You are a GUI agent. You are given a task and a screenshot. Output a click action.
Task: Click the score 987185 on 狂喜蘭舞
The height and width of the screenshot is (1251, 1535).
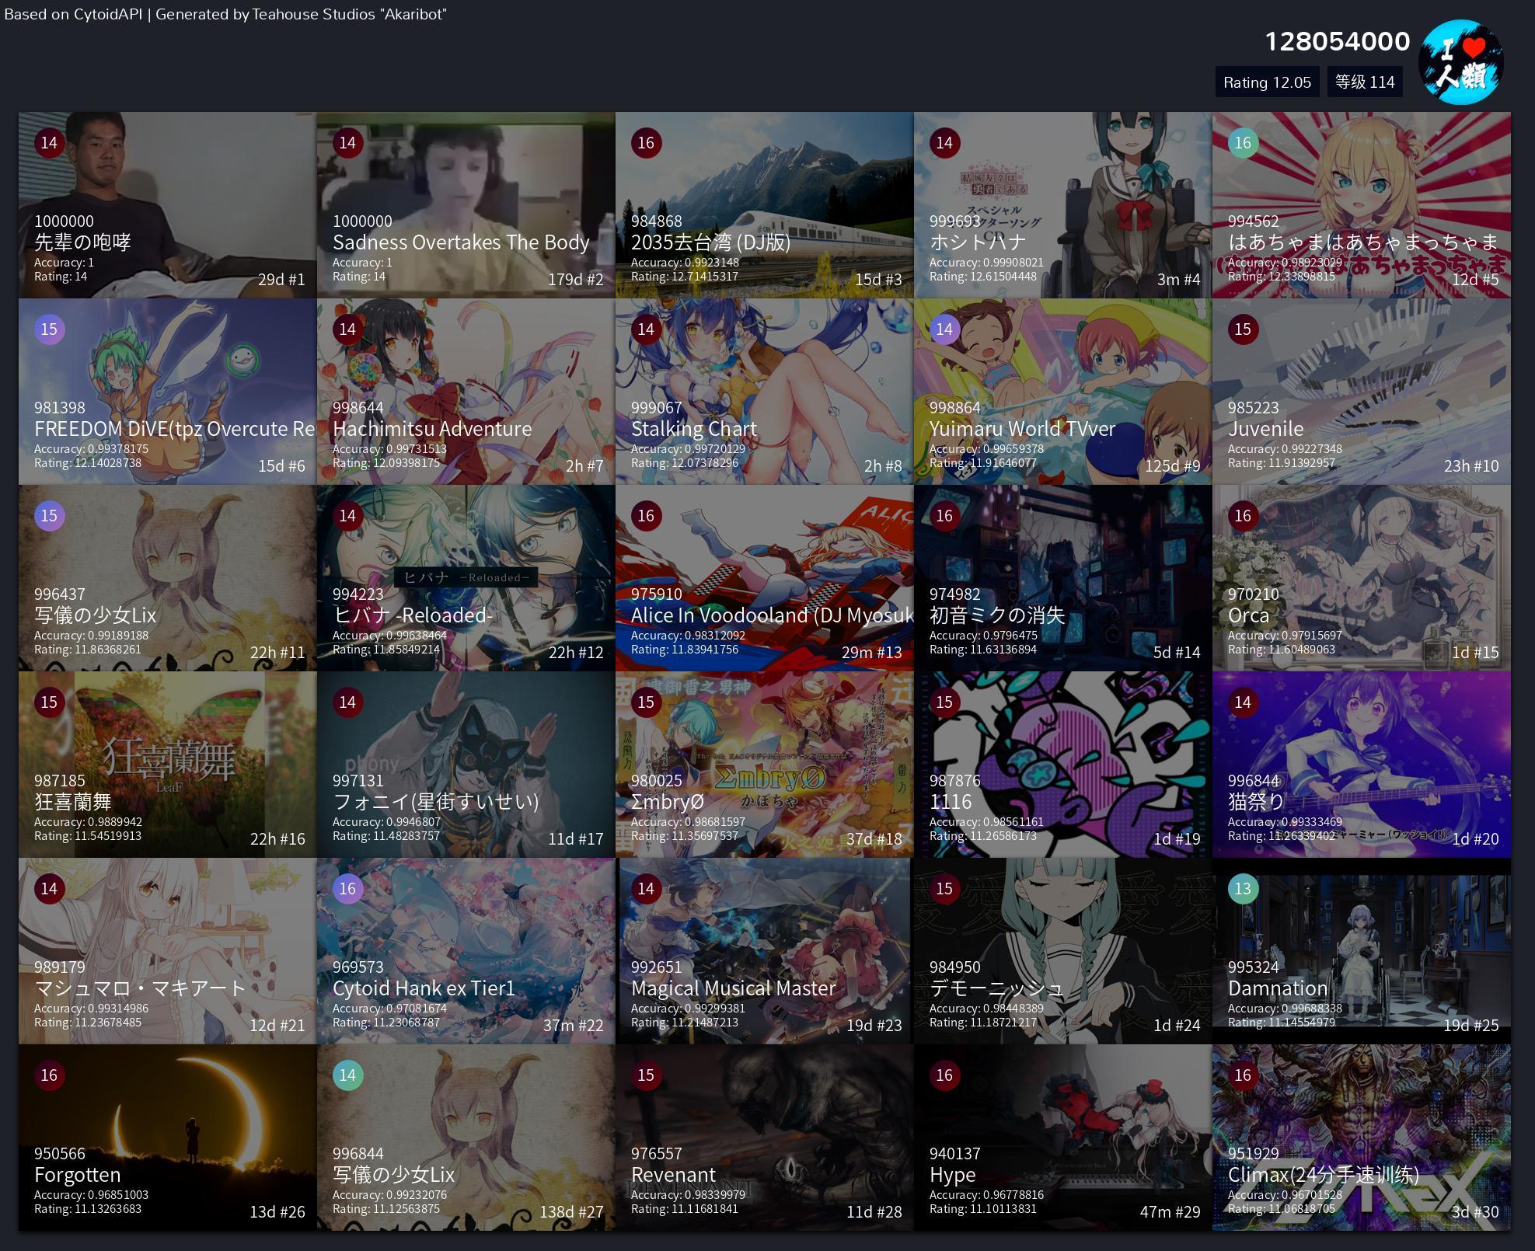60,781
